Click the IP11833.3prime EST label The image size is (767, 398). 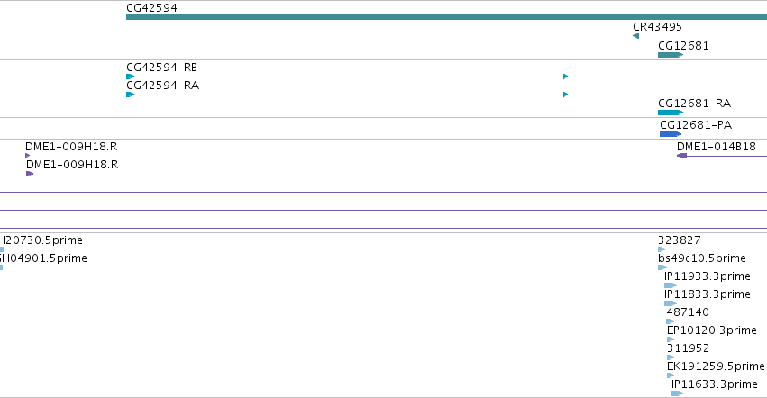coord(708,294)
